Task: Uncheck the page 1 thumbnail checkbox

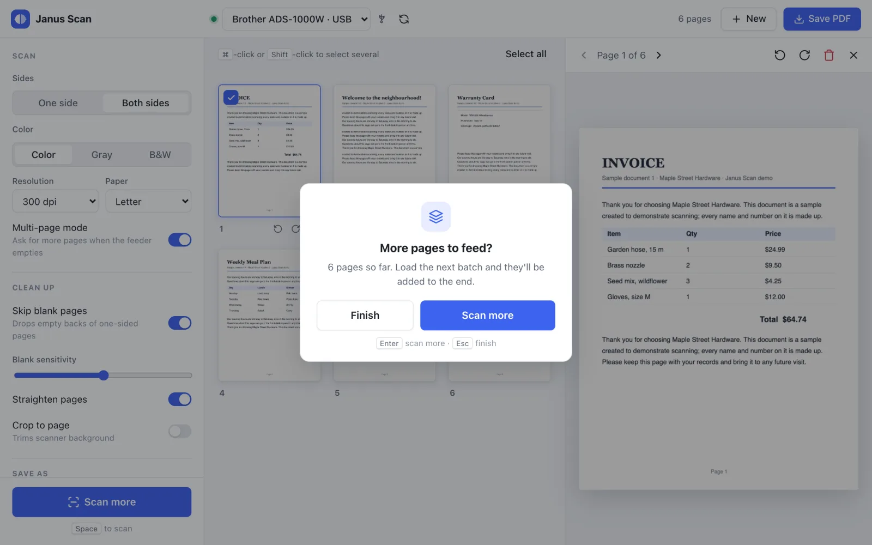Action: tap(231, 98)
